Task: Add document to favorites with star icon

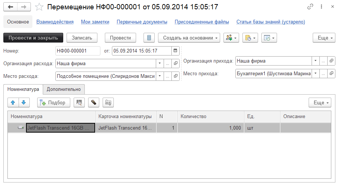Action: [x=40, y=7]
